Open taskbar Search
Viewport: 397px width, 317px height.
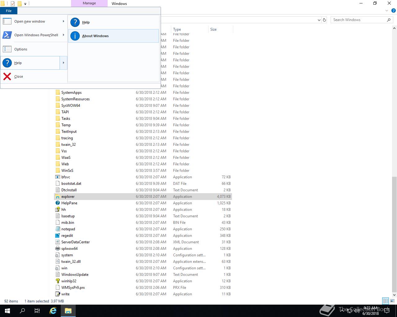22,311
